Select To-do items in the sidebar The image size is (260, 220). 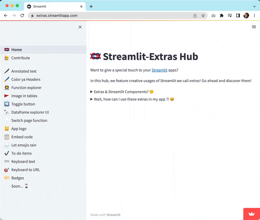click(43, 153)
